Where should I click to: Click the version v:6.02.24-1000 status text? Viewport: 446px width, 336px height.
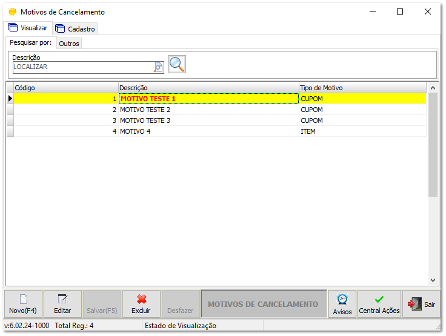click(x=27, y=326)
